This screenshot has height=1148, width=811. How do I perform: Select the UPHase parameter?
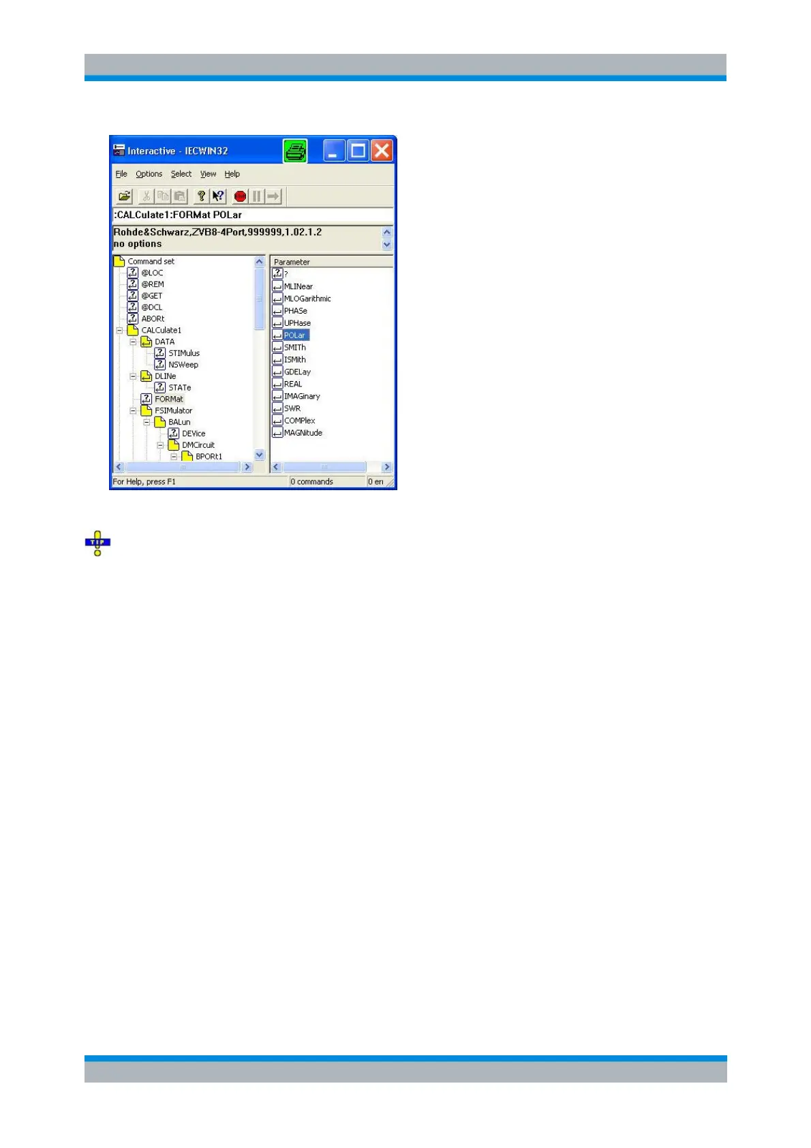[x=297, y=323]
